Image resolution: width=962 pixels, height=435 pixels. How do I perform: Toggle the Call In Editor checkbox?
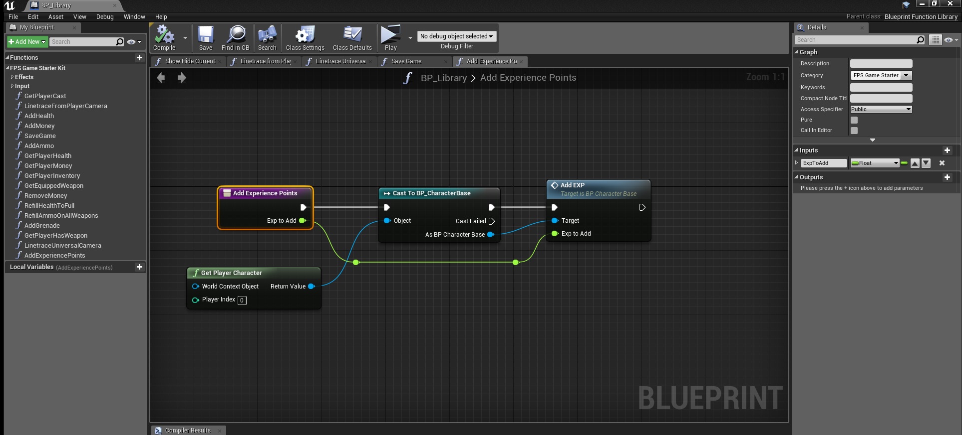pyautogui.click(x=854, y=131)
